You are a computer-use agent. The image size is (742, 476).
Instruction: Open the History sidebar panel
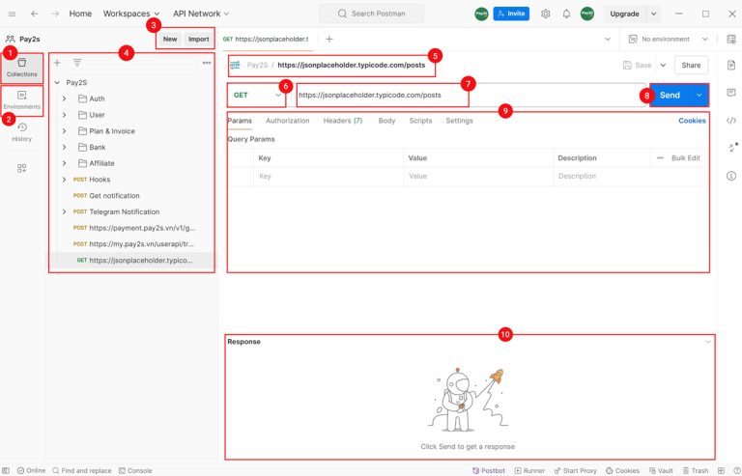[x=21, y=132]
